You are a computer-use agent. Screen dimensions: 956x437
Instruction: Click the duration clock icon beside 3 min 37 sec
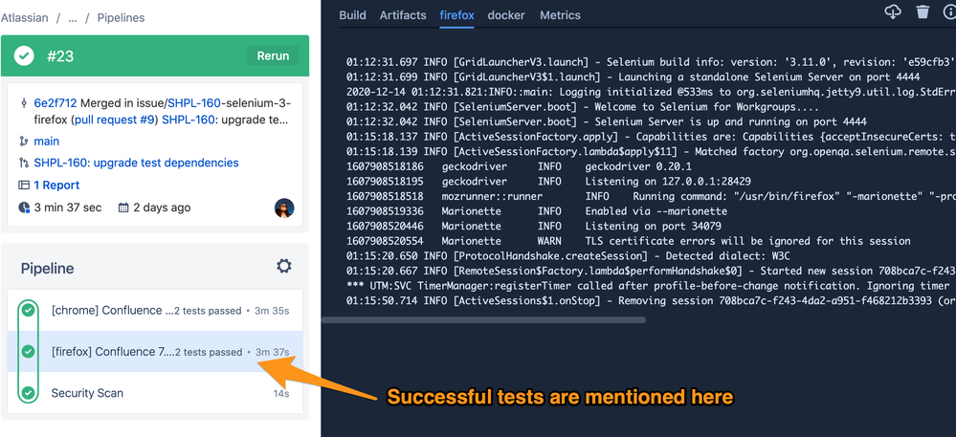(24, 208)
